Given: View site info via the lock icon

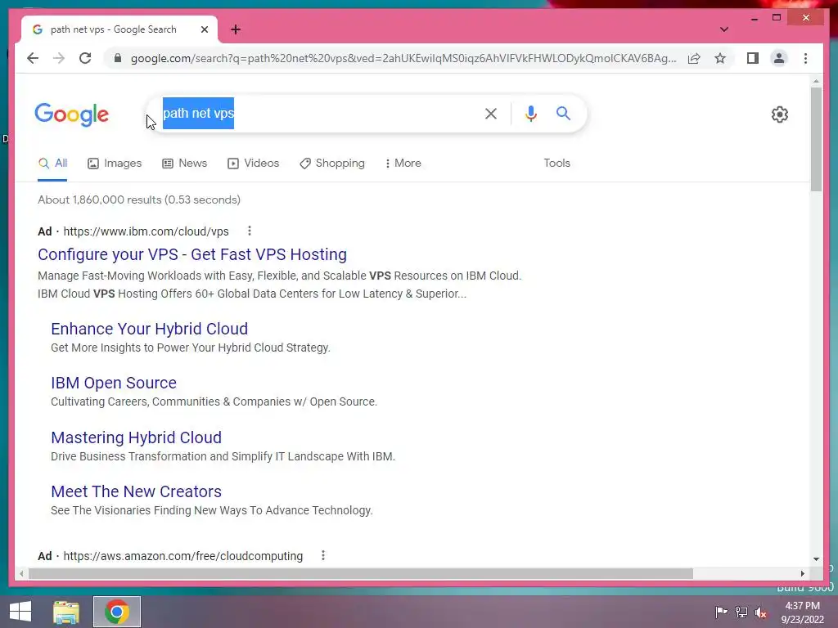Looking at the screenshot, I should [x=118, y=58].
